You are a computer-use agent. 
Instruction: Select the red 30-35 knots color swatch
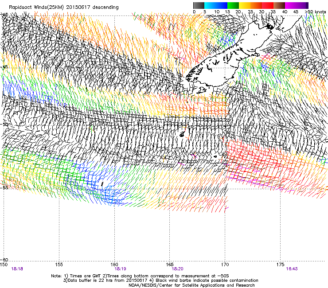click(268, 5)
